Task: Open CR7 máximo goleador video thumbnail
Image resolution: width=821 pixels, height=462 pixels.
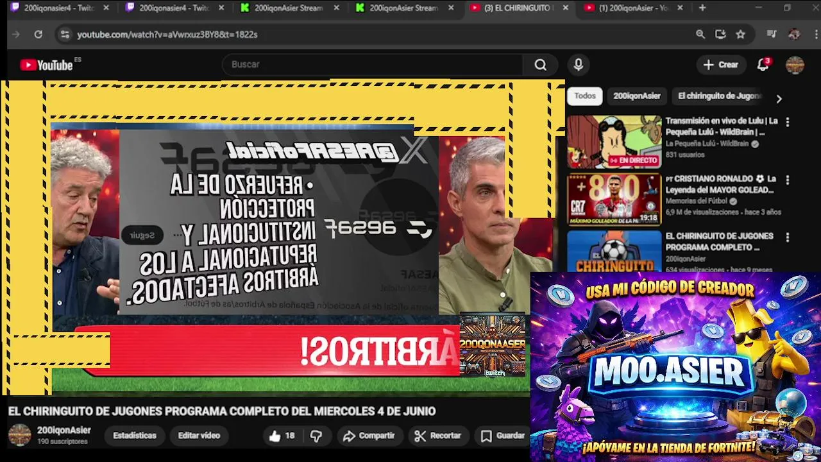Action: pos(614,200)
